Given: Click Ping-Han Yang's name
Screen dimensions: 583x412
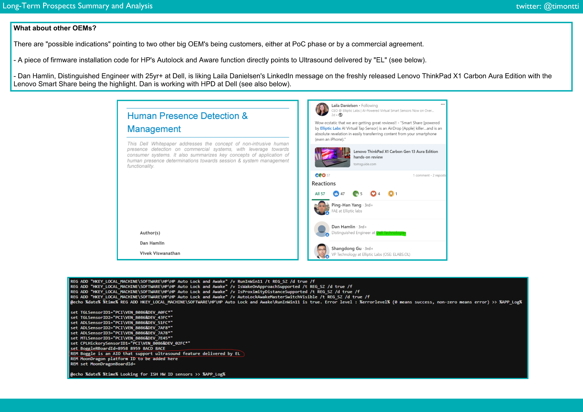Looking at the screenshot, I should pos(346,205).
